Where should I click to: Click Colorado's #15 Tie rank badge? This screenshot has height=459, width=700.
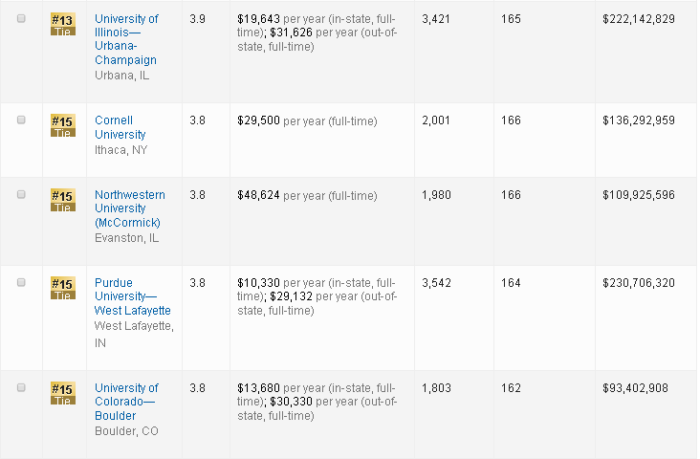[x=62, y=393]
